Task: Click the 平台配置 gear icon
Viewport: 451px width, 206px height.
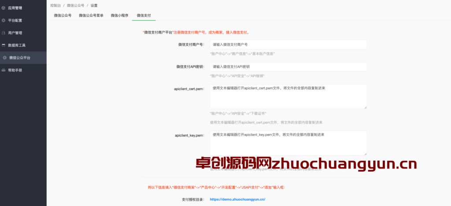Action: (x=4, y=20)
